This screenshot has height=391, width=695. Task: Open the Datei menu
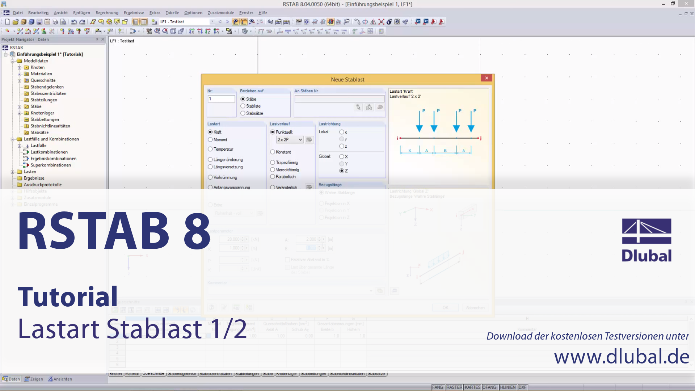18,13
